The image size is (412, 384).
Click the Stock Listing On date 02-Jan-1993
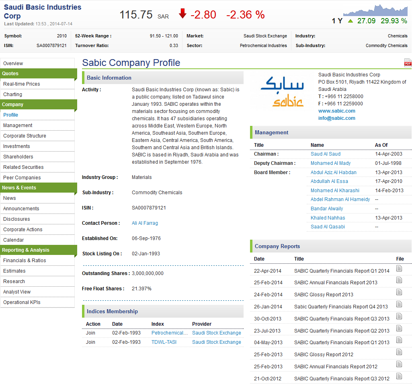click(x=146, y=254)
